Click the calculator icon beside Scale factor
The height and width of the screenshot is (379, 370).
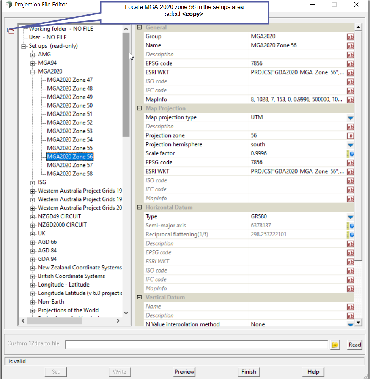tap(350, 154)
